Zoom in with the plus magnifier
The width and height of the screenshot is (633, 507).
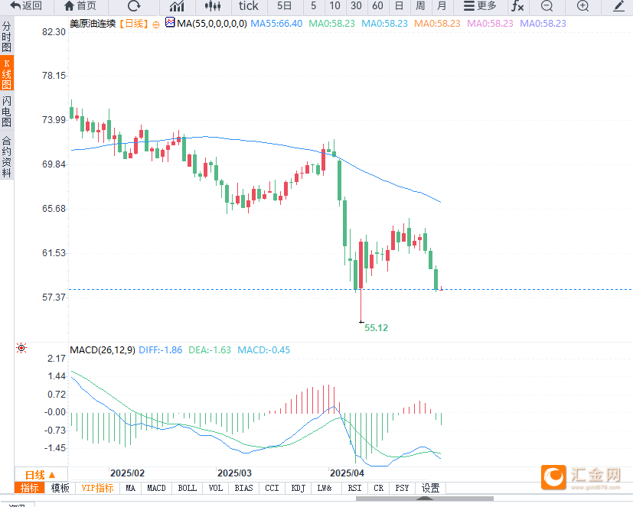pos(582,6)
